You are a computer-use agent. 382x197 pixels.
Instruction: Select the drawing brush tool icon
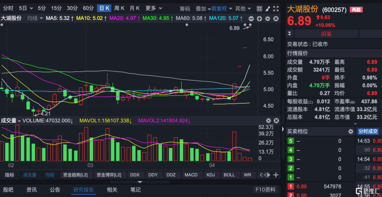pyautogui.click(x=268, y=9)
